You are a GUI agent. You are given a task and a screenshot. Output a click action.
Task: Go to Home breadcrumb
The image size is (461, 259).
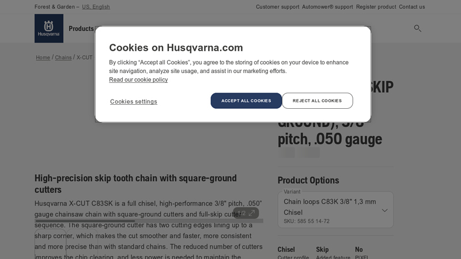click(43, 58)
